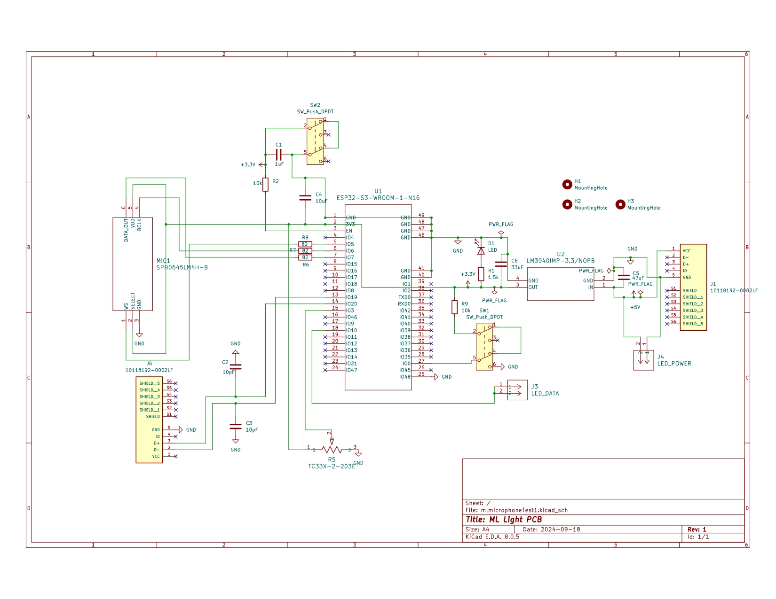
Task: Select the SW2 push-button DPDT switch symbol
Action: tap(315, 141)
